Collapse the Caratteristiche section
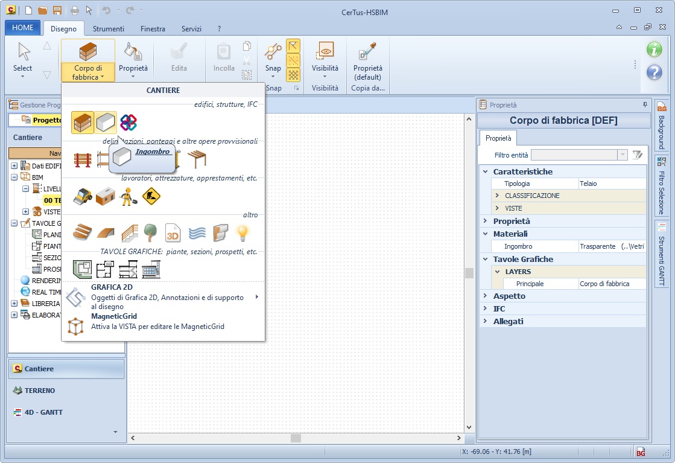This screenshot has height=463, width=675. pyautogui.click(x=485, y=171)
